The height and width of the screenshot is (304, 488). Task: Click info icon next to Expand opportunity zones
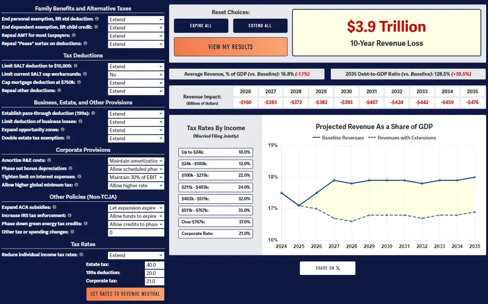[x=62, y=130]
